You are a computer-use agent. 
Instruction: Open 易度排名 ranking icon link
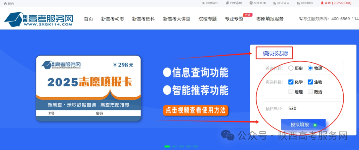203,3
